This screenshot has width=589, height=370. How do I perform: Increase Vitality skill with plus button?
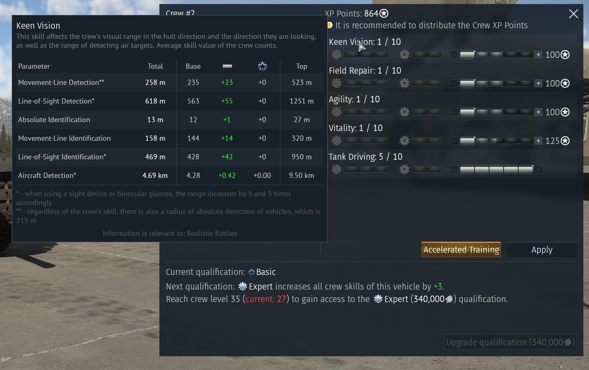tap(538, 141)
